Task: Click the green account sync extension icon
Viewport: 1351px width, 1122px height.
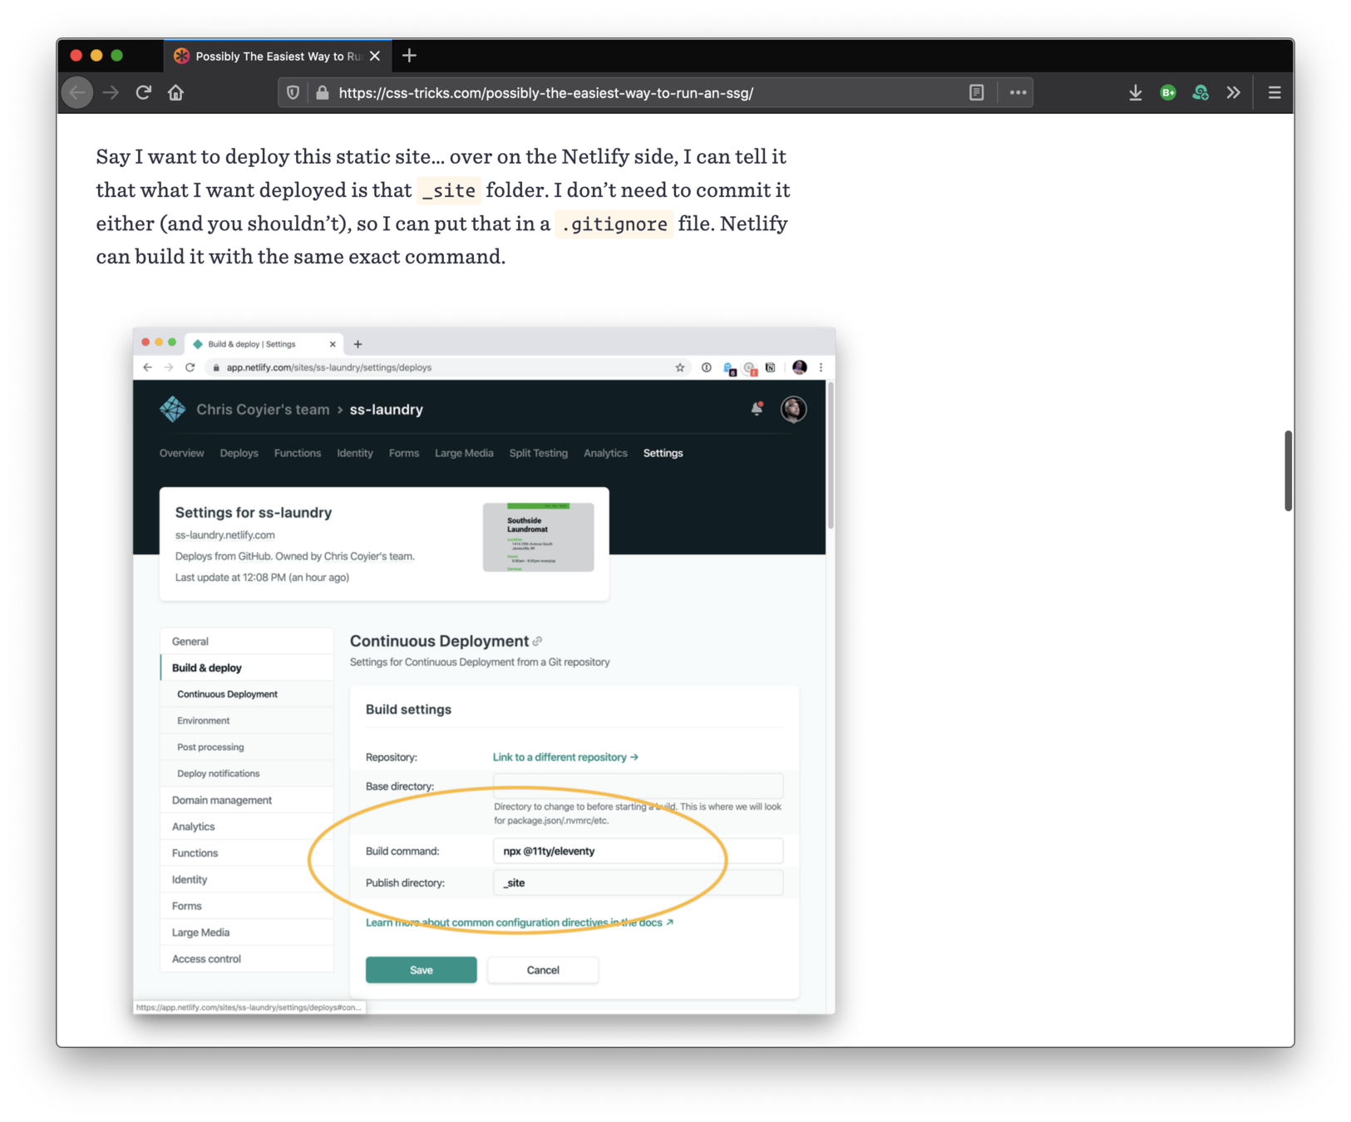Action: 1200,92
